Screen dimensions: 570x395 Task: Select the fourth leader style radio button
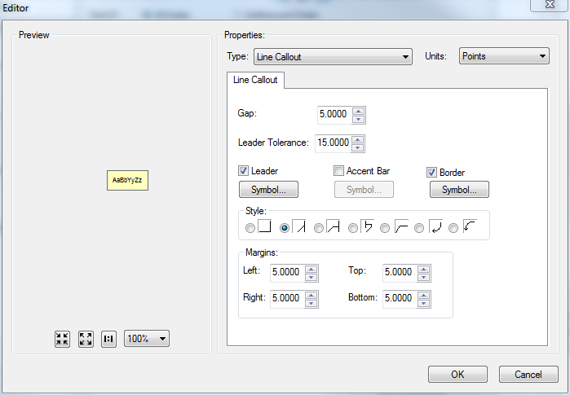pyautogui.click(x=352, y=228)
